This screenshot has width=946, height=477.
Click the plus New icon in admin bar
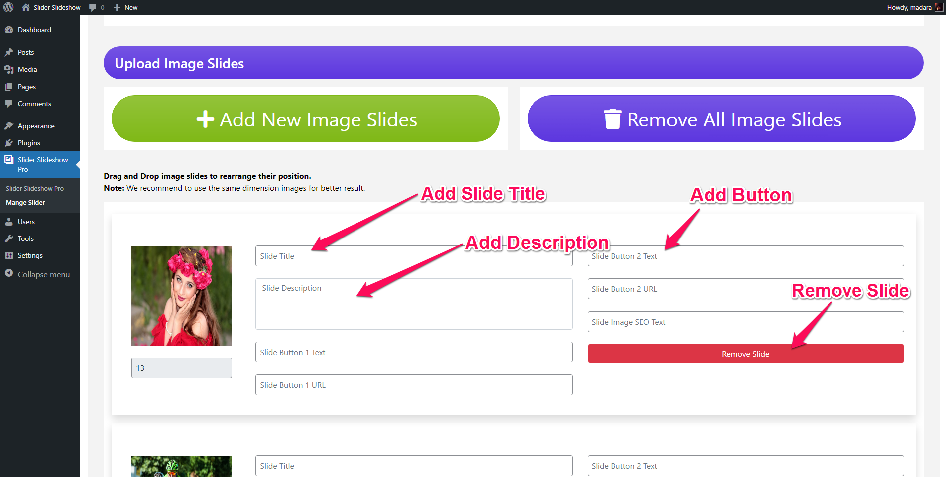(x=117, y=7)
